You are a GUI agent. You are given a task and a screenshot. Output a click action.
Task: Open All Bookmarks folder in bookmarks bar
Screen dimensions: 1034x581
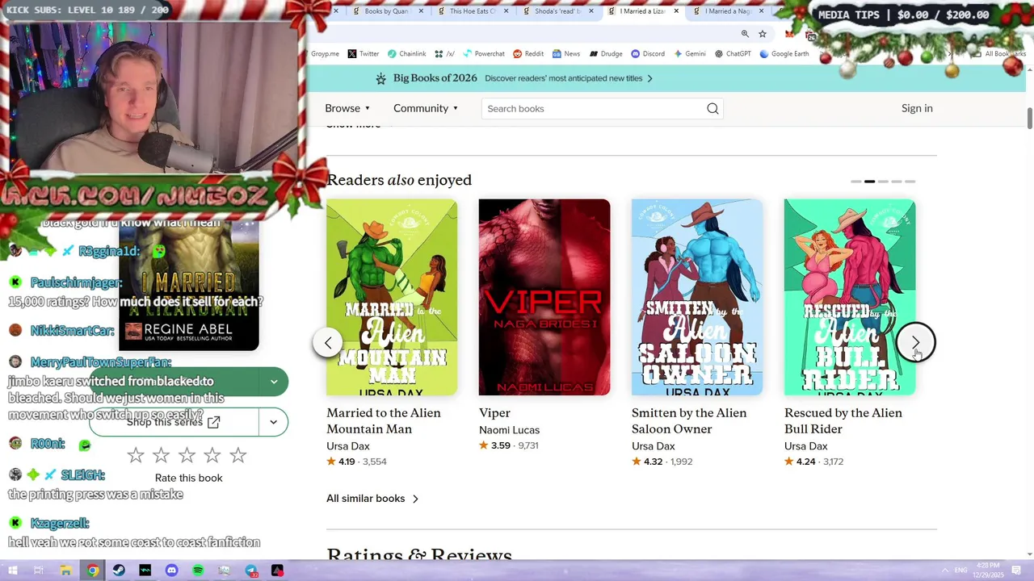point(1000,54)
